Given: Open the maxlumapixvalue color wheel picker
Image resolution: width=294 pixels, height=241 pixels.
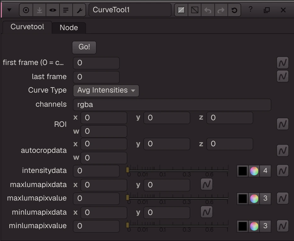Looking at the screenshot, I should point(254,199).
